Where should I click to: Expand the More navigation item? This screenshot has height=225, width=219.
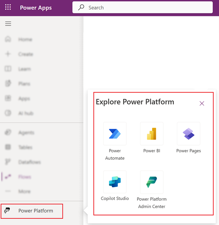click(x=25, y=191)
